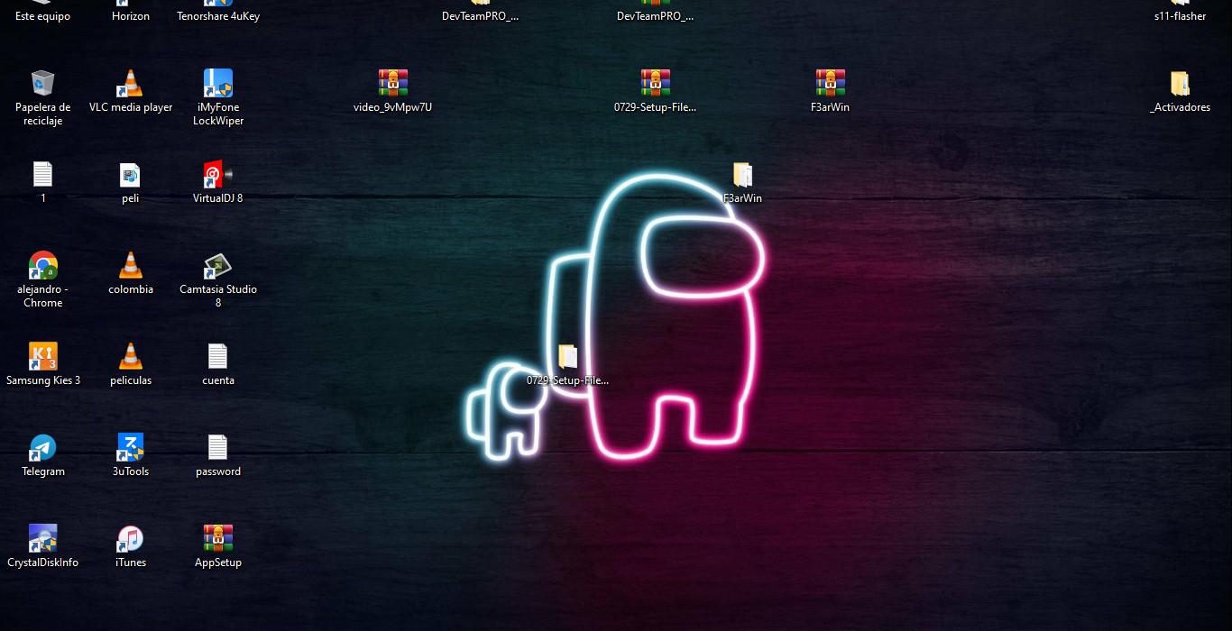Launch VirtualDJ 8
The image size is (1232, 631).
point(217,175)
